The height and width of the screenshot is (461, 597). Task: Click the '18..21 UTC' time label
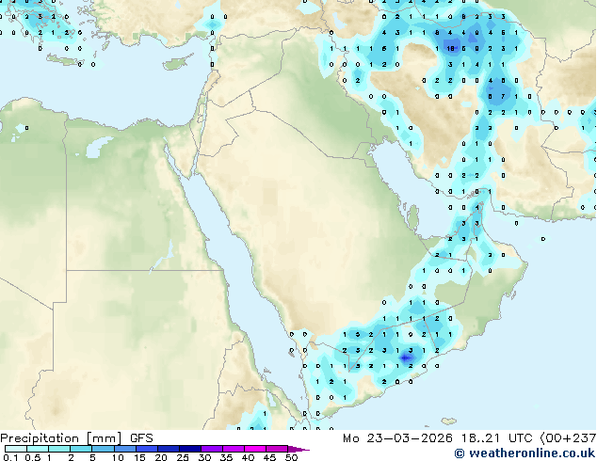[x=496, y=438]
